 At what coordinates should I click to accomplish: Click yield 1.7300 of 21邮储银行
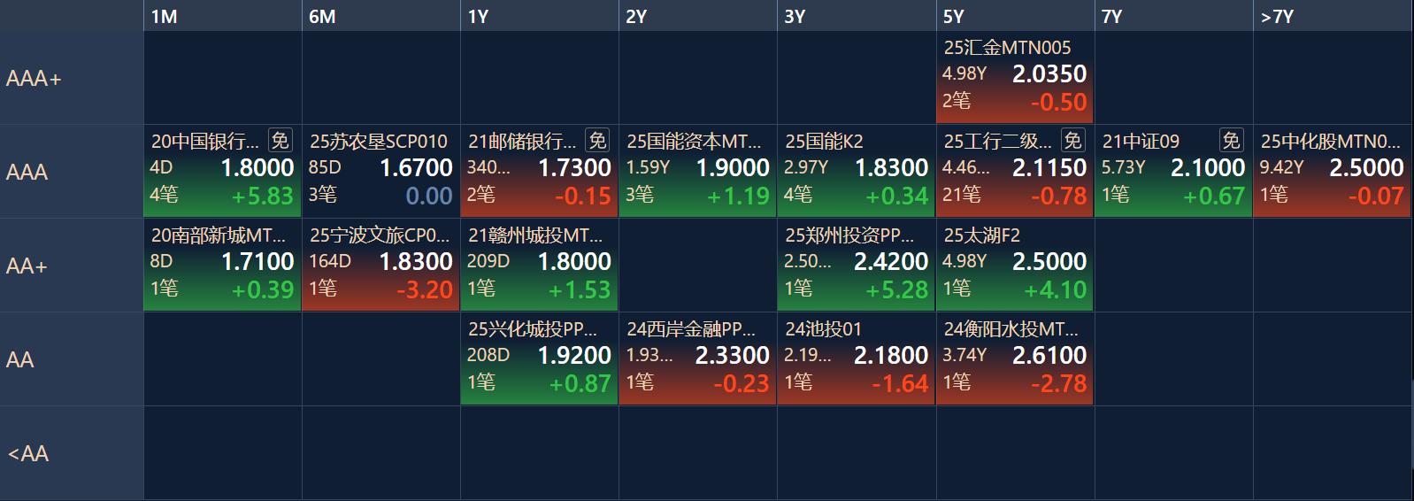(x=574, y=168)
